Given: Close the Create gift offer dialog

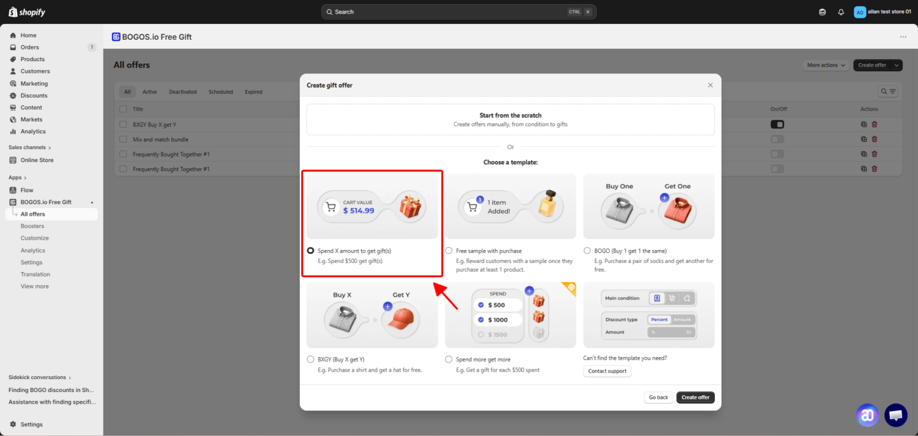Looking at the screenshot, I should [x=711, y=85].
